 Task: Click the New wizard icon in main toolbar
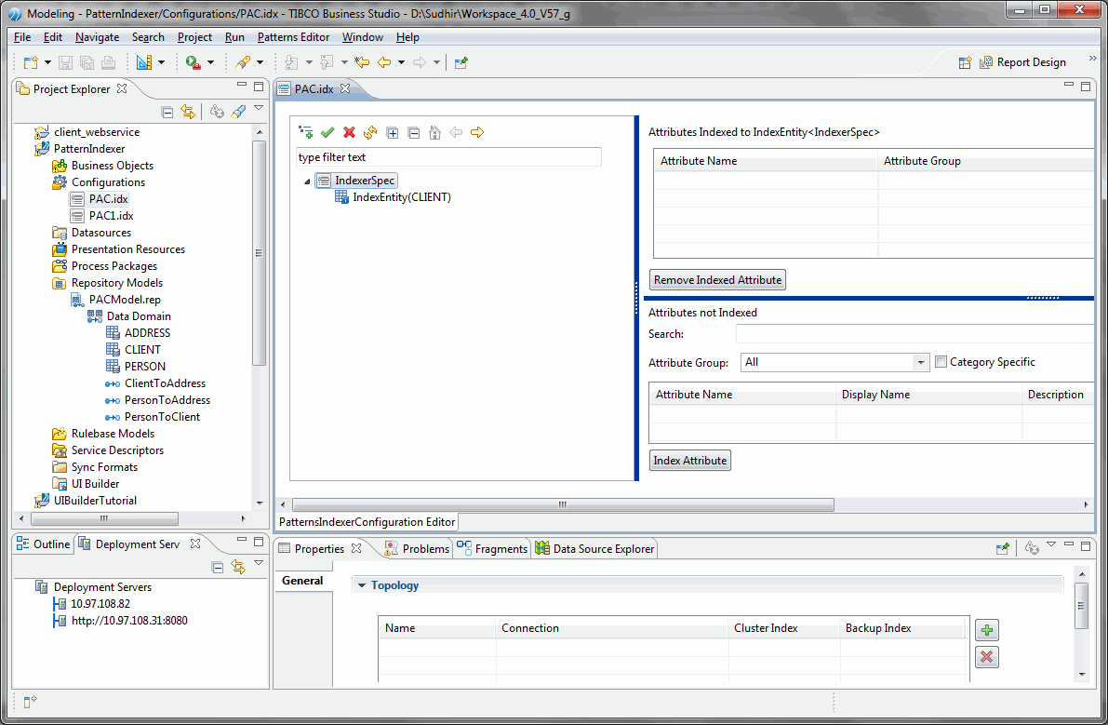(31, 63)
